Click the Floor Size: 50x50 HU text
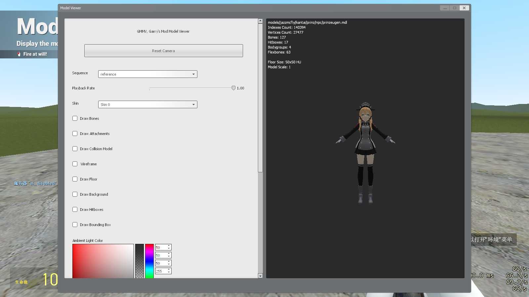 [284, 62]
